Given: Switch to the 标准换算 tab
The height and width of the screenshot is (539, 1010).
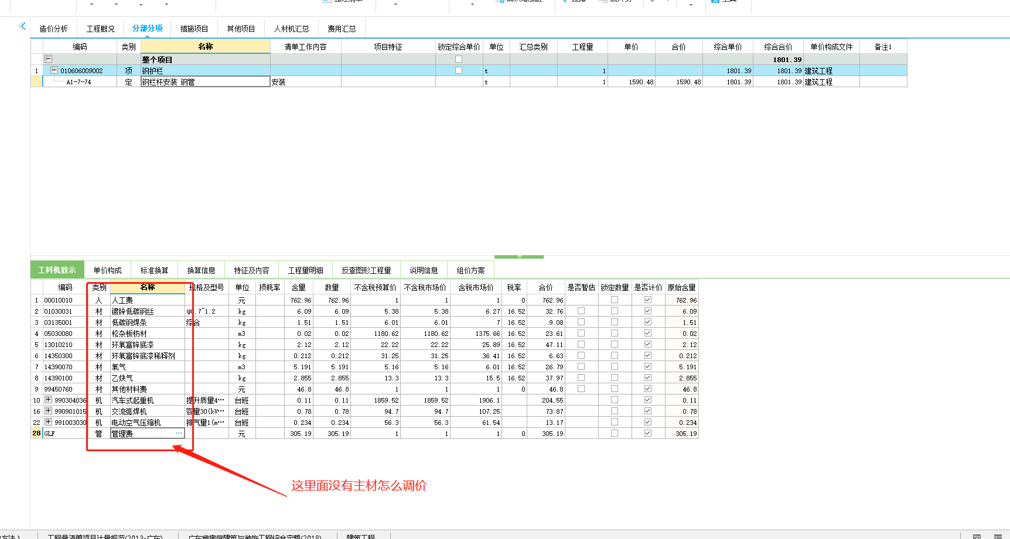Looking at the screenshot, I should coord(154,270).
